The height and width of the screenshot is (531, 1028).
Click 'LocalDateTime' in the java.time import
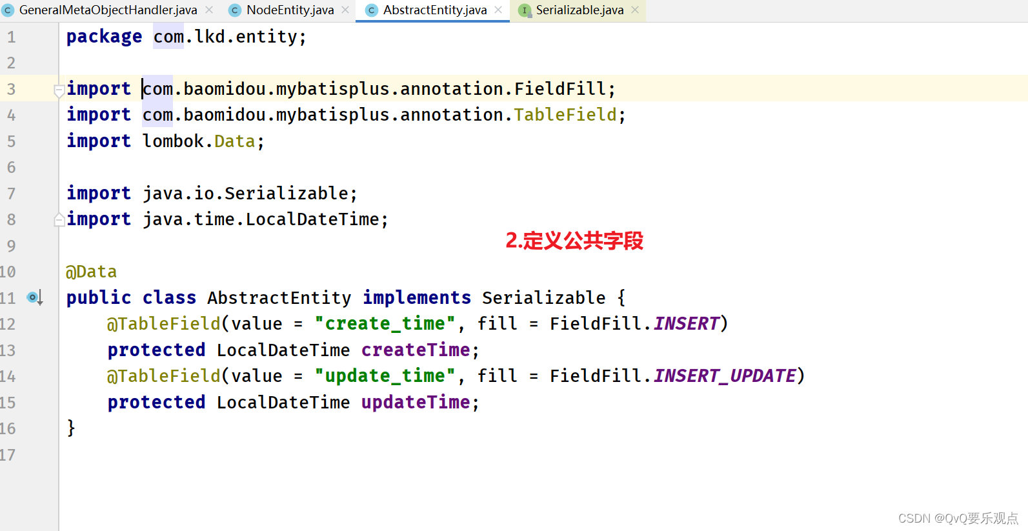312,219
